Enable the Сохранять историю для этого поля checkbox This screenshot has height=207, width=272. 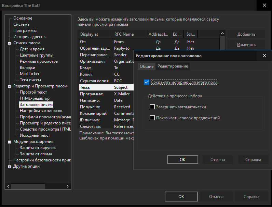coord(147,82)
